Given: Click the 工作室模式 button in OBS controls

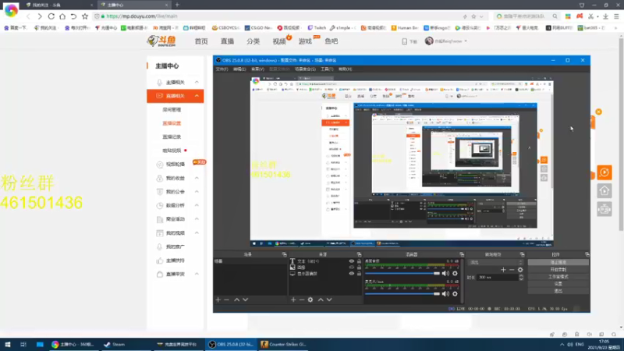Looking at the screenshot, I should click(558, 277).
